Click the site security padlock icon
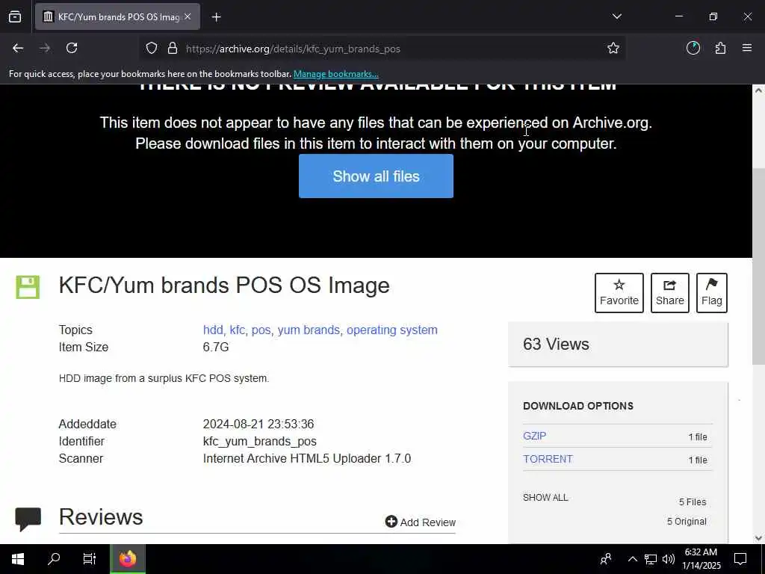This screenshot has height=574, width=765. pyautogui.click(x=173, y=49)
